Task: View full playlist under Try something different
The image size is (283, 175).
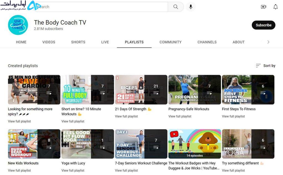Action: click(233, 171)
